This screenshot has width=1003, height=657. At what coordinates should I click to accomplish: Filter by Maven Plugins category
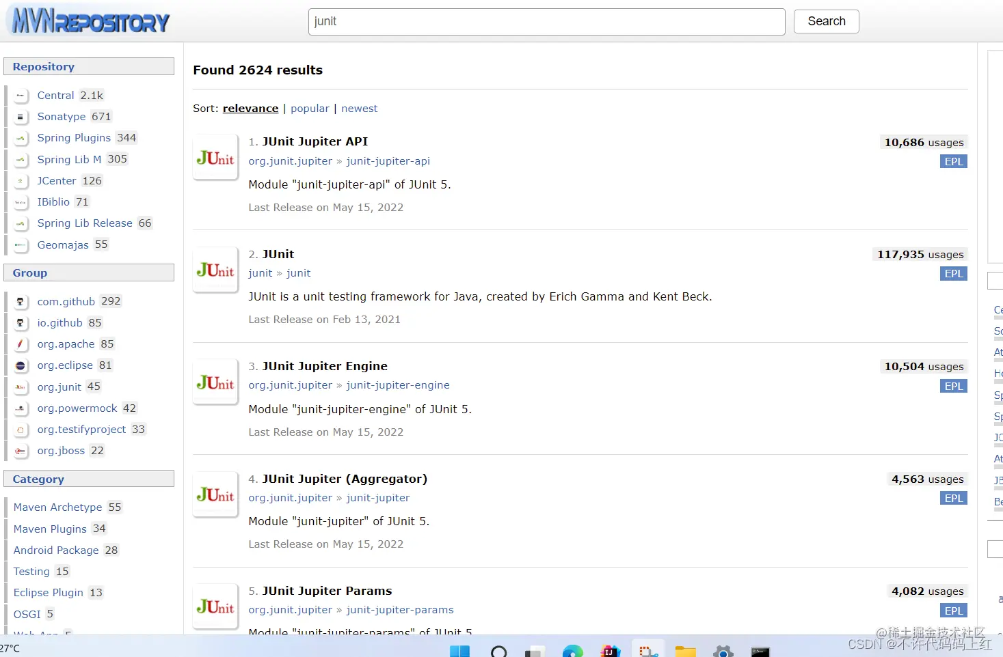click(50, 529)
